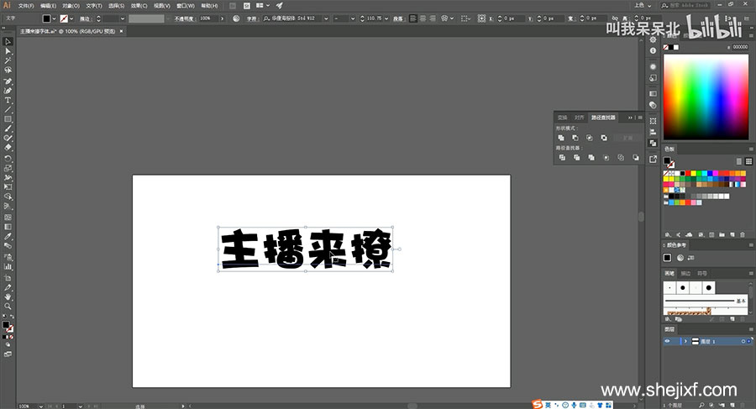Open the font family dropdown
Image resolution: width=756 pixels, height=409 pixels.
(x=325, y=18)
